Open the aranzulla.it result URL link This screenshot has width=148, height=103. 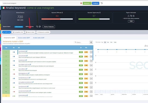pyautogui.click(x=32, y=57)
